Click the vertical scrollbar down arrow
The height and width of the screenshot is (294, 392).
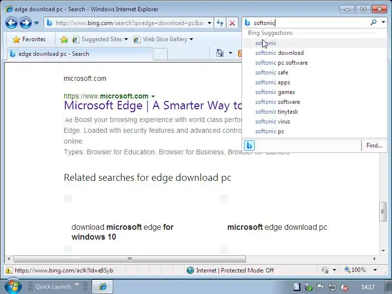pos(383,250)
